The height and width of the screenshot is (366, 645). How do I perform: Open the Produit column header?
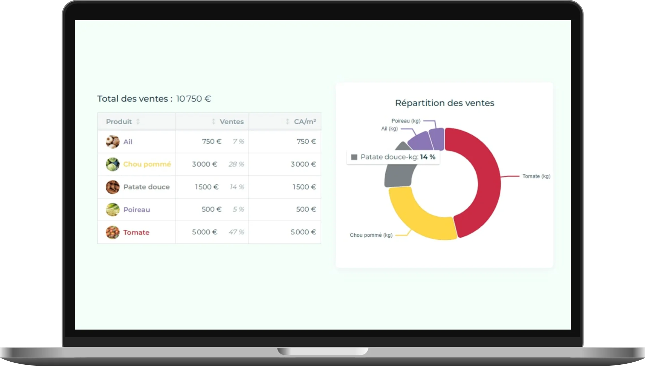pos(119,122)
